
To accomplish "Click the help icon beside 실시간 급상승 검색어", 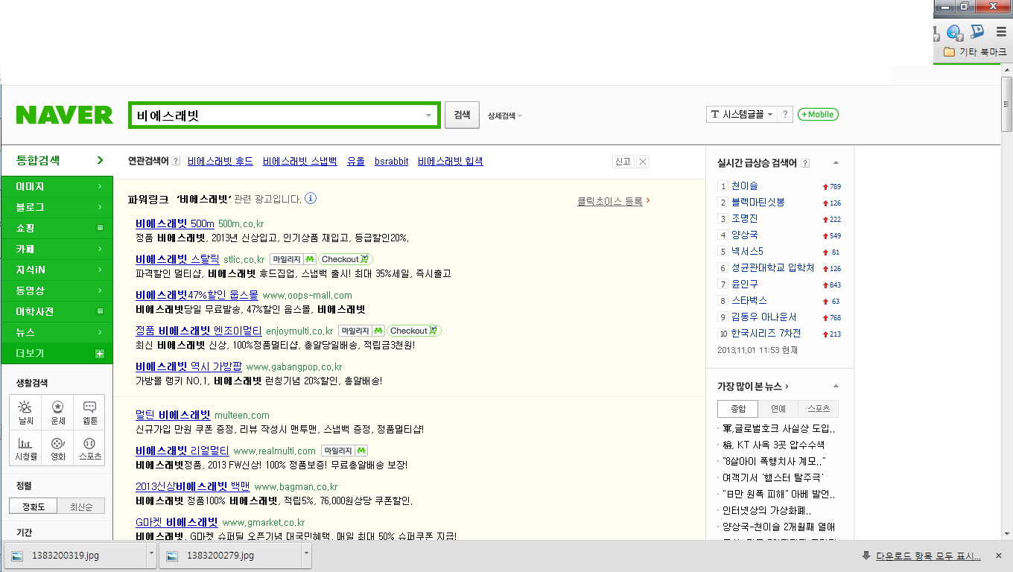I will pos(805,163).
